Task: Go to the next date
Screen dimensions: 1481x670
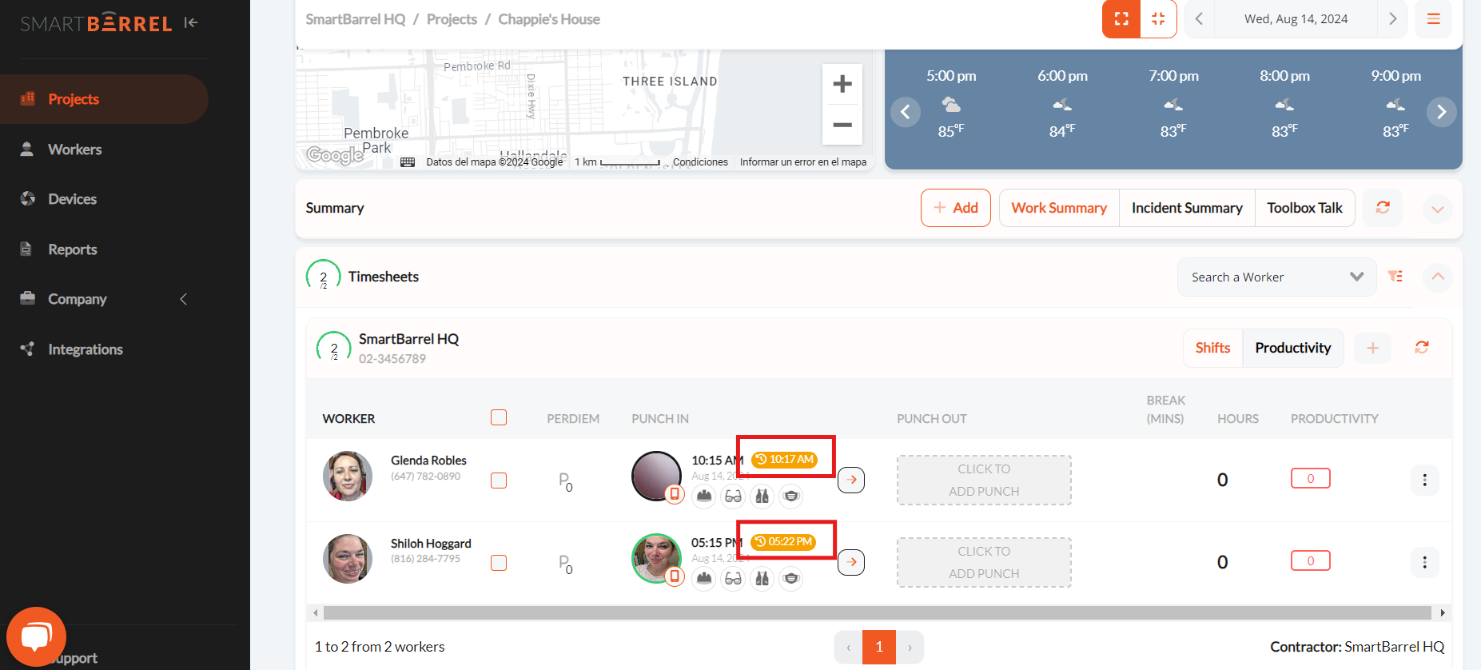Action: pyautogui.click(x=1392, y=19)
